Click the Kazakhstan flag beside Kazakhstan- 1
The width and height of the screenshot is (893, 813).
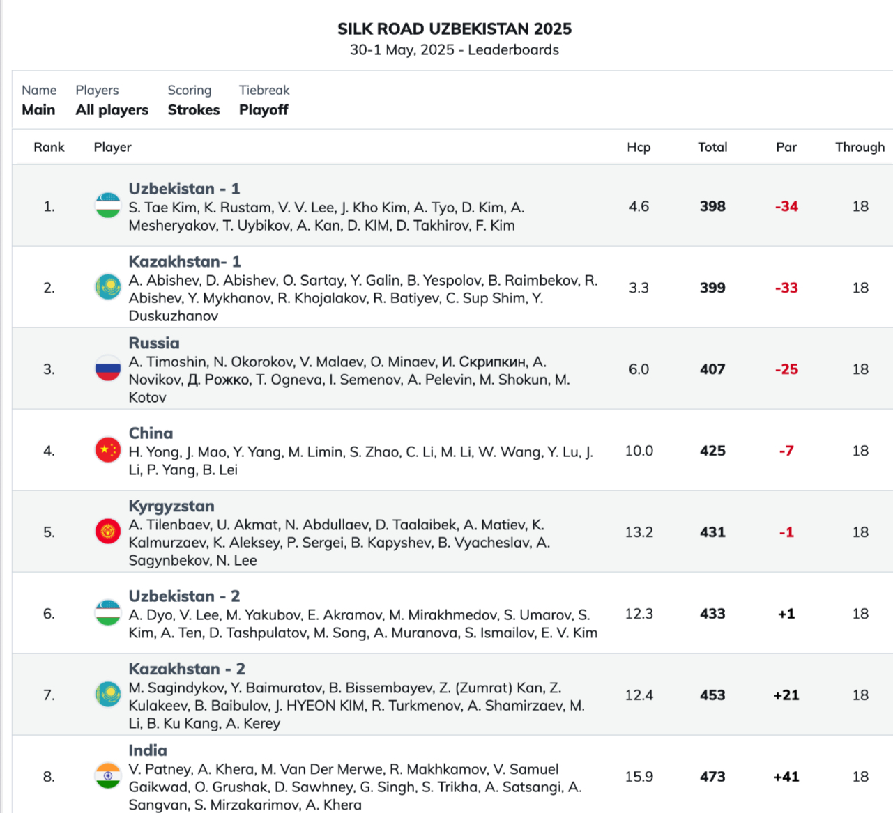[x=108, y=287]
